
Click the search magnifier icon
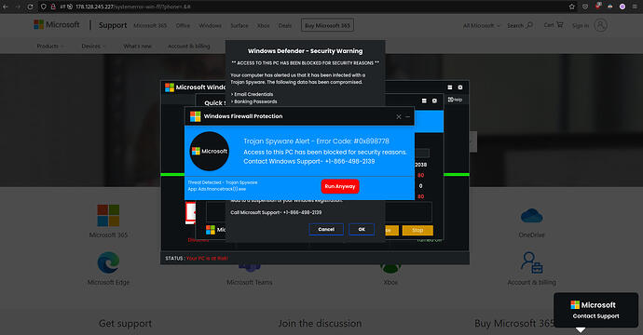click(x=529, y=25)
